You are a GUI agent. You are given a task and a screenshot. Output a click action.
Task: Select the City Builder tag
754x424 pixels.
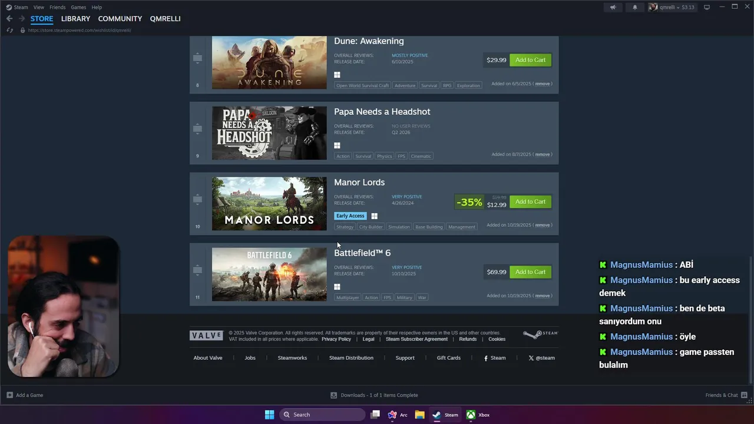[371, 227]
